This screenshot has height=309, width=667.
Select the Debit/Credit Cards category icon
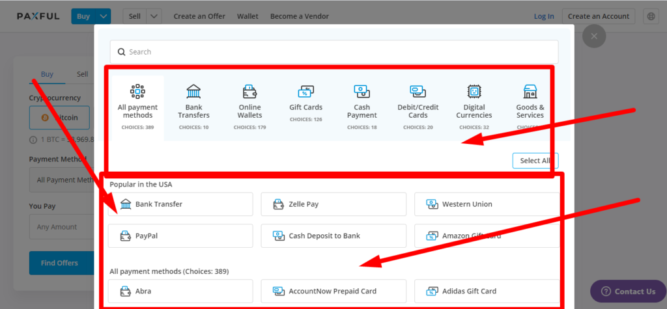click(418, 91)
